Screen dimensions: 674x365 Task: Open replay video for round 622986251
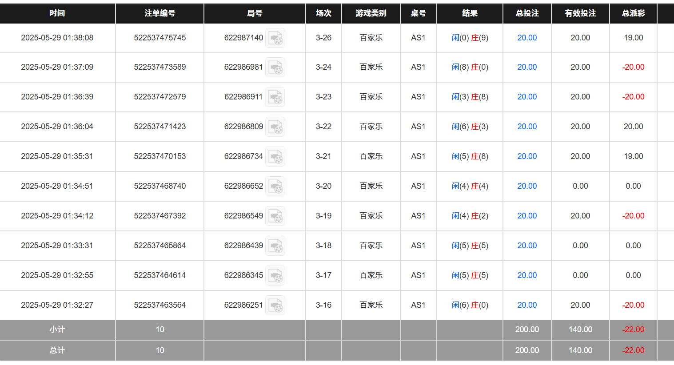[x=275, y=305]
